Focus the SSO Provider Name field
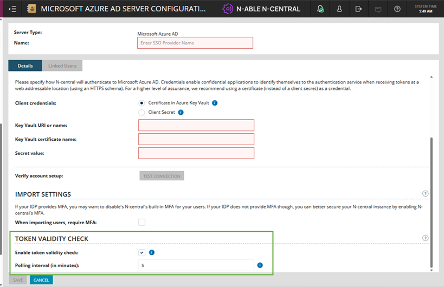The height and width of the screenshot is (287, 444). (x=195, y=43)
